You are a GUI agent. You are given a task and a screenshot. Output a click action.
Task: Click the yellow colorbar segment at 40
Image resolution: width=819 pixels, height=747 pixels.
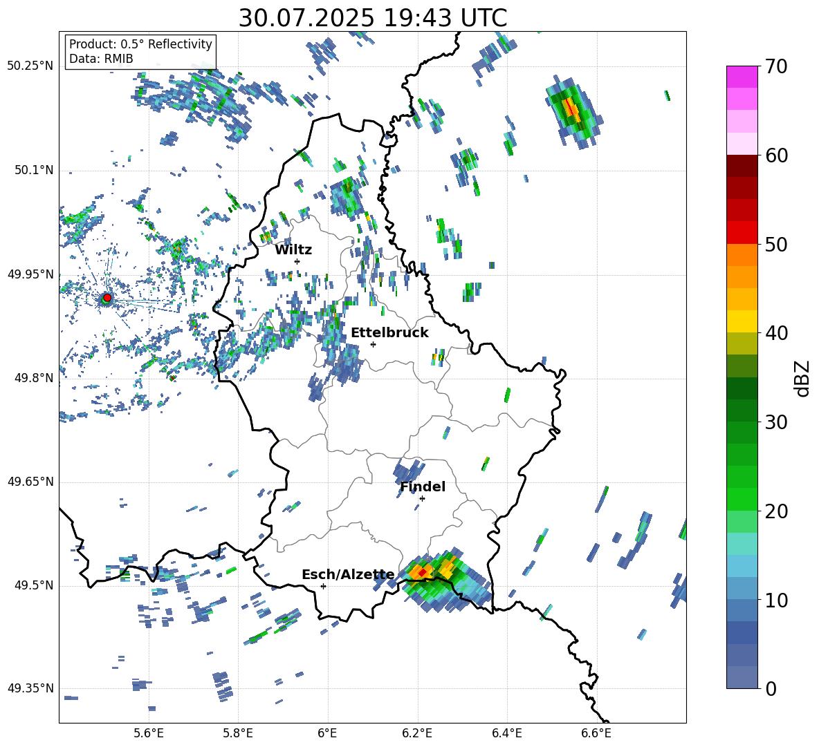[742, 321]
